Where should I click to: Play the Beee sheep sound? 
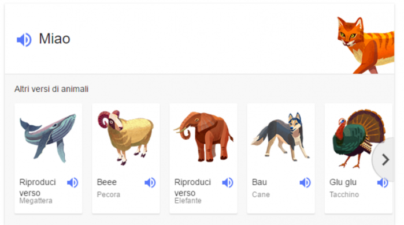point(150,182)
